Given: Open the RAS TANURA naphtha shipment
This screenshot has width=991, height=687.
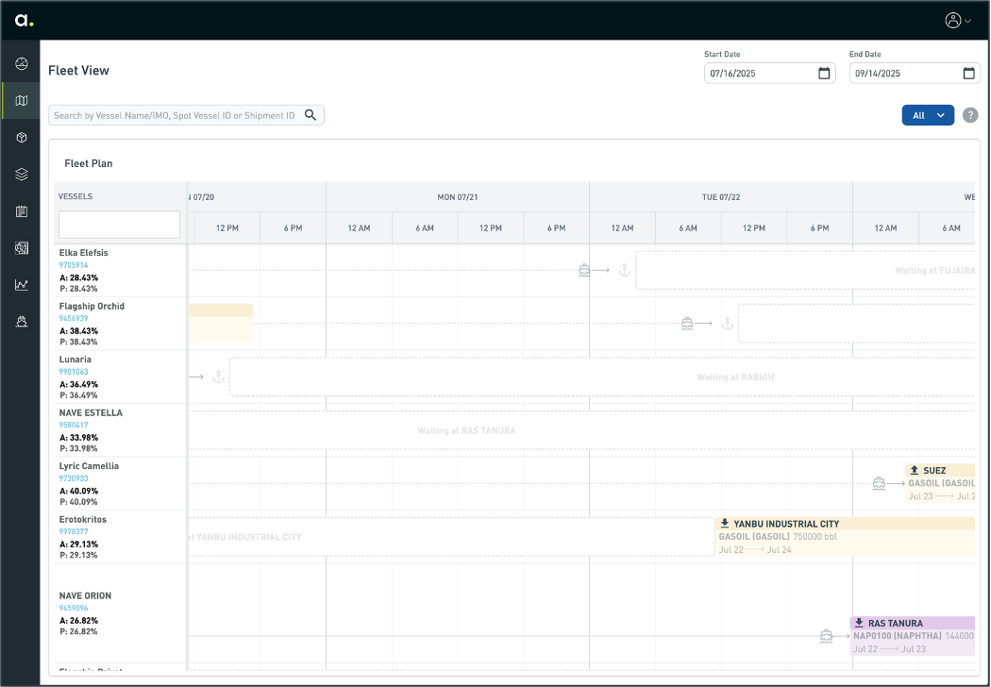Looking at the screenshot, I should click(913, 636).
